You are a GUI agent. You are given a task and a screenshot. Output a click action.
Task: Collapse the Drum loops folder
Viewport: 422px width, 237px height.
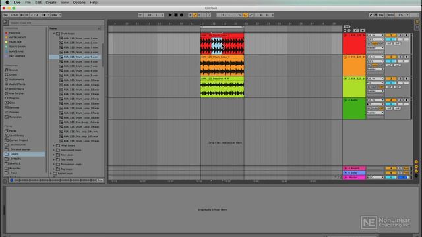(54, 34)
